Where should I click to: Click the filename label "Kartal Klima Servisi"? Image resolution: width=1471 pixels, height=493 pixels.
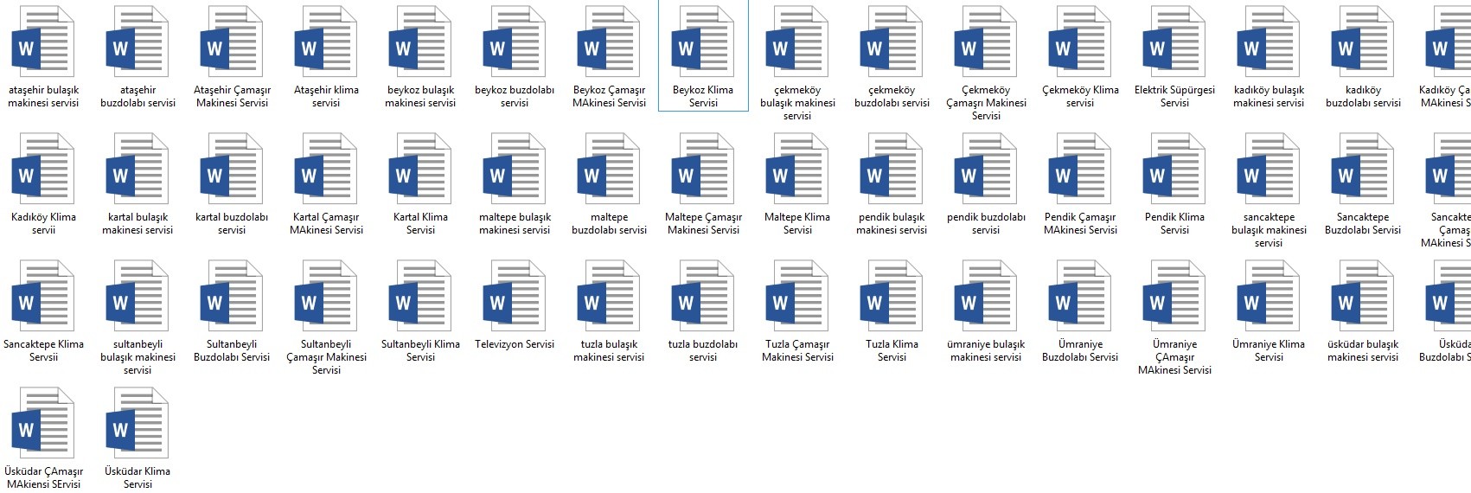point(420,223)
